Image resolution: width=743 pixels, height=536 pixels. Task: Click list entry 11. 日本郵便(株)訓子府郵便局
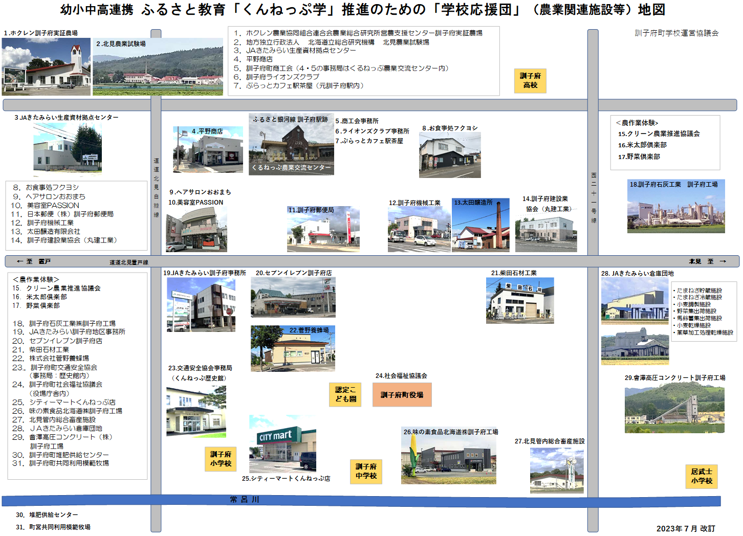[x=63, y=214]
